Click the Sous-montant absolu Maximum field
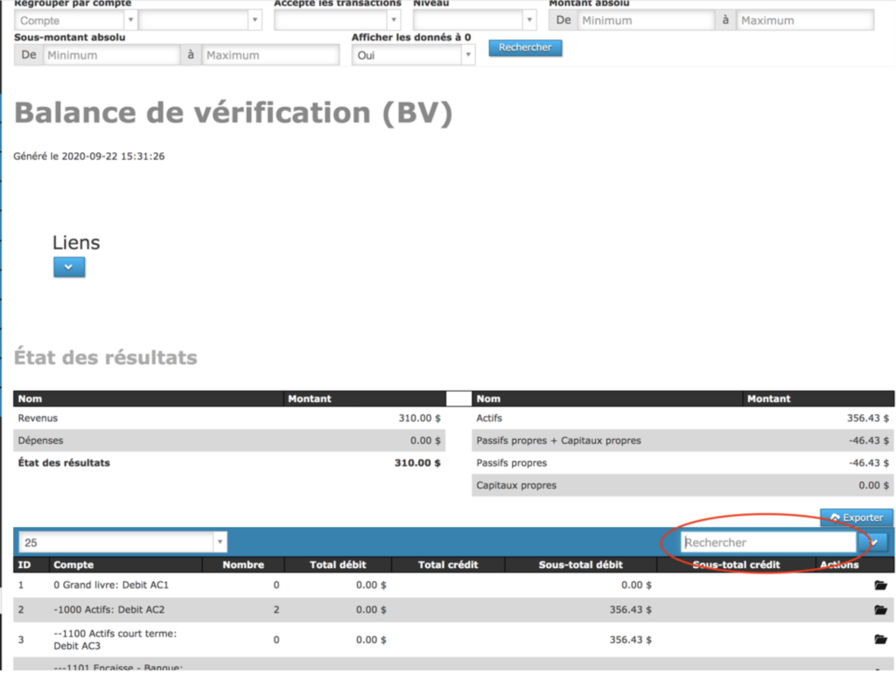 269,55
